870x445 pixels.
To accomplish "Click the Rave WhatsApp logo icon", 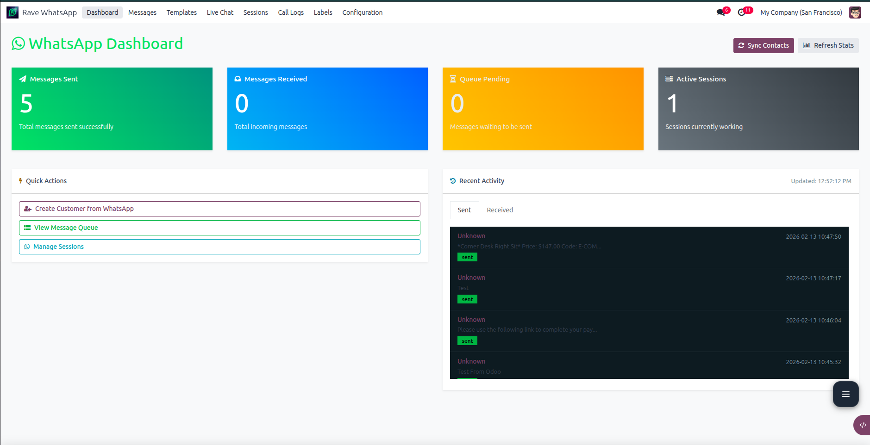I will (x=12, y=12).
